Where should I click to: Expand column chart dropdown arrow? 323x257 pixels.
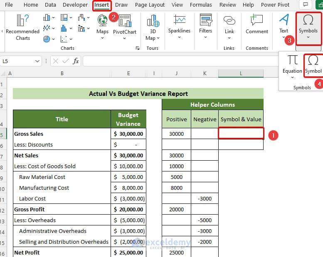click(53, 18)
